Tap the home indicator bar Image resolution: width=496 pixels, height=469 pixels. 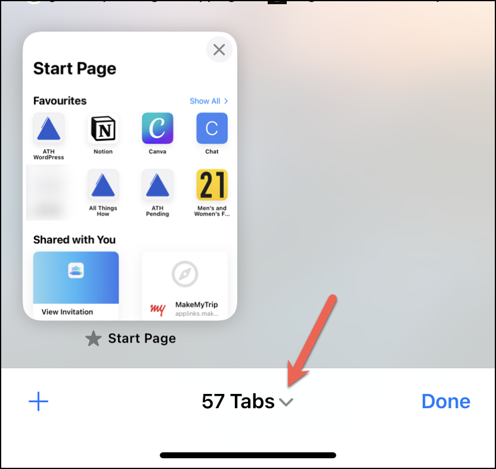click(x=248, y=455)
